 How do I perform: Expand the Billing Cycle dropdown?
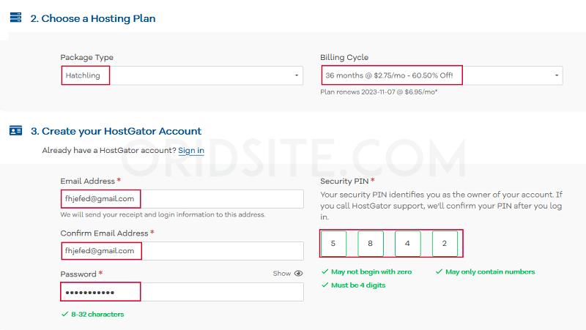click(x=441, y=75)
